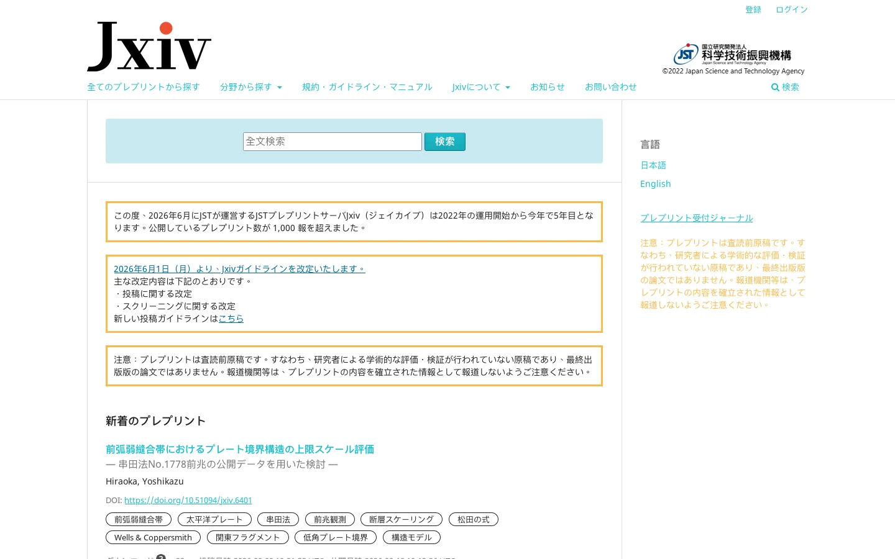Select the 太平洋プレート keyword tag
Viewport: 895px width, 559px height.
tap(214, 519)
